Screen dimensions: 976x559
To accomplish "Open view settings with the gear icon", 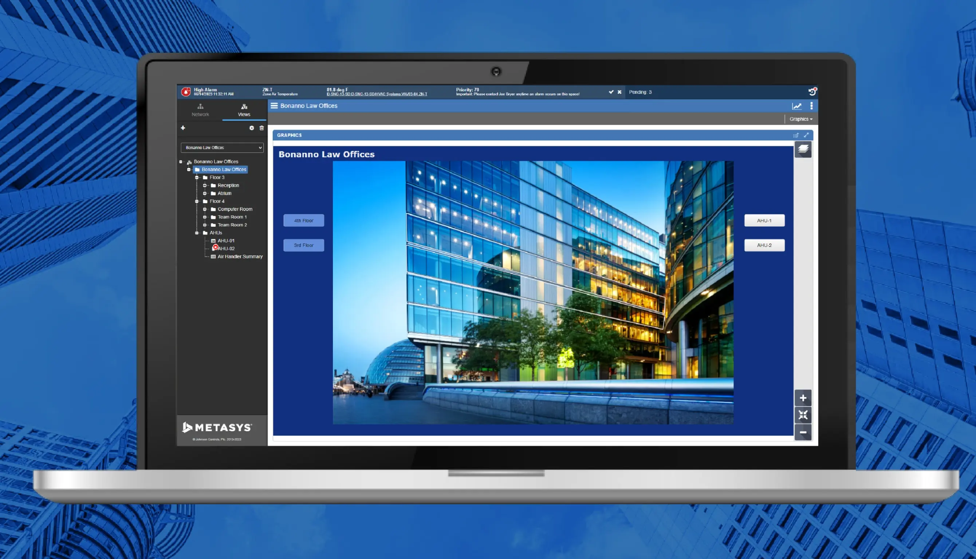I will [x=252, y=128].
